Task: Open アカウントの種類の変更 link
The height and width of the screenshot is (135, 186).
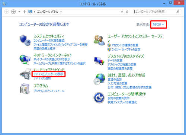Action: click(125, 45)
